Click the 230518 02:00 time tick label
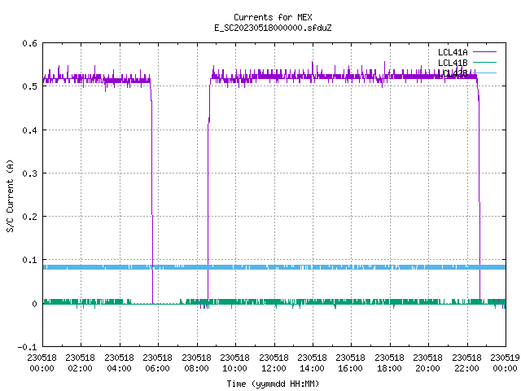521x391 pixels. pos(80,363)
